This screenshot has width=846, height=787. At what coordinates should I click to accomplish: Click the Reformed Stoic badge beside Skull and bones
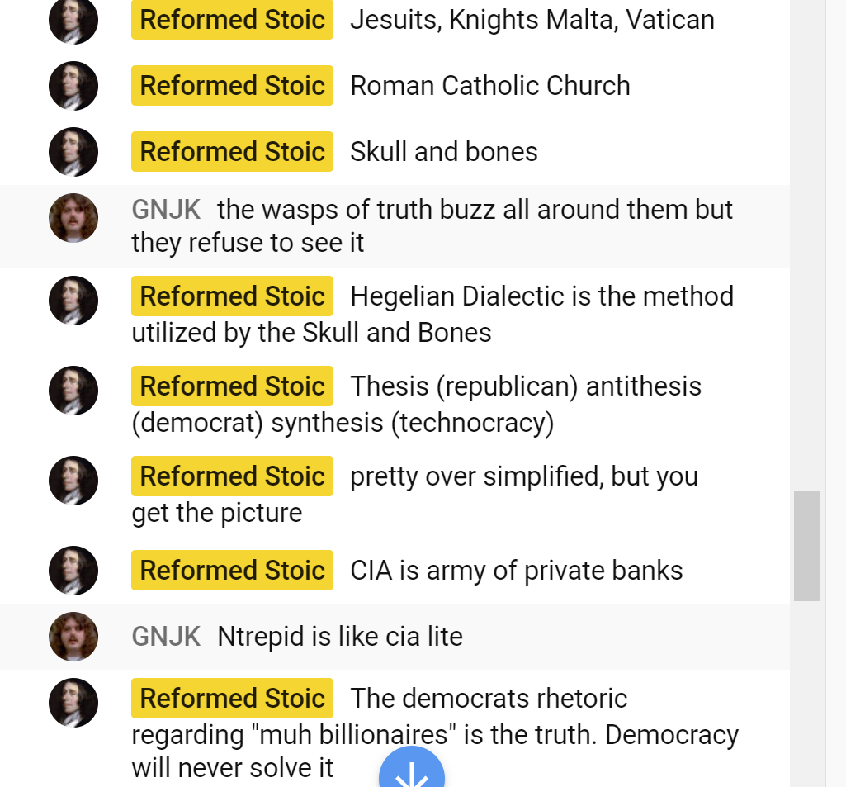coord(232,152)
